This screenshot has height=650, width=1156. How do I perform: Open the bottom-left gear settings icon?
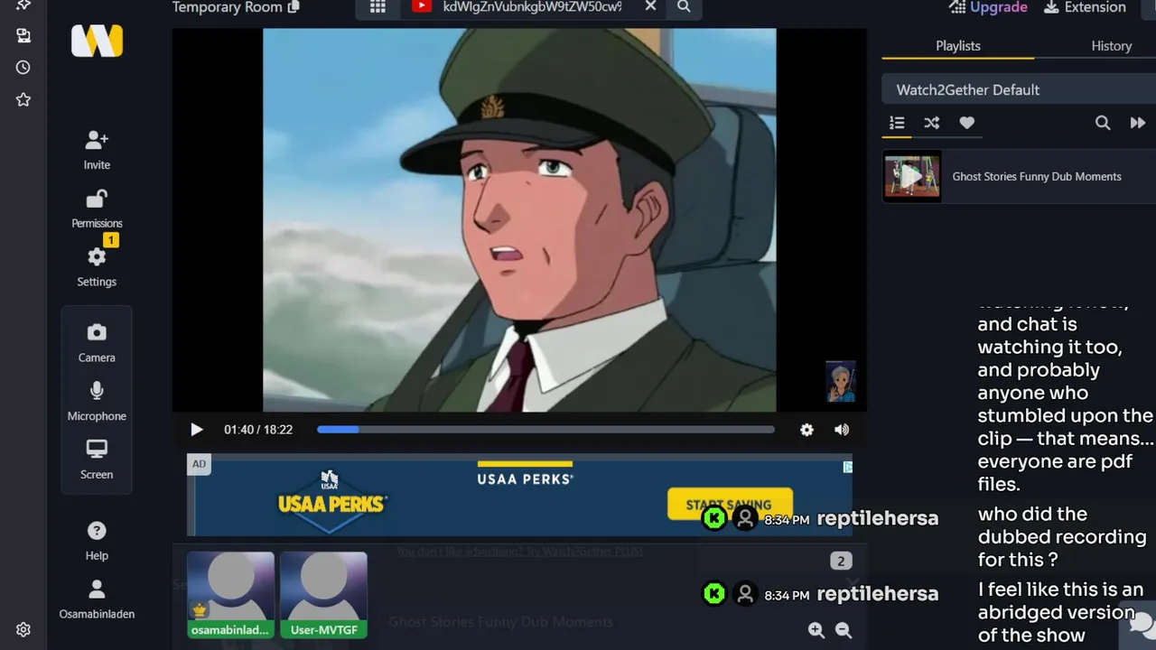pyautogui.click(x=23, y=630)
